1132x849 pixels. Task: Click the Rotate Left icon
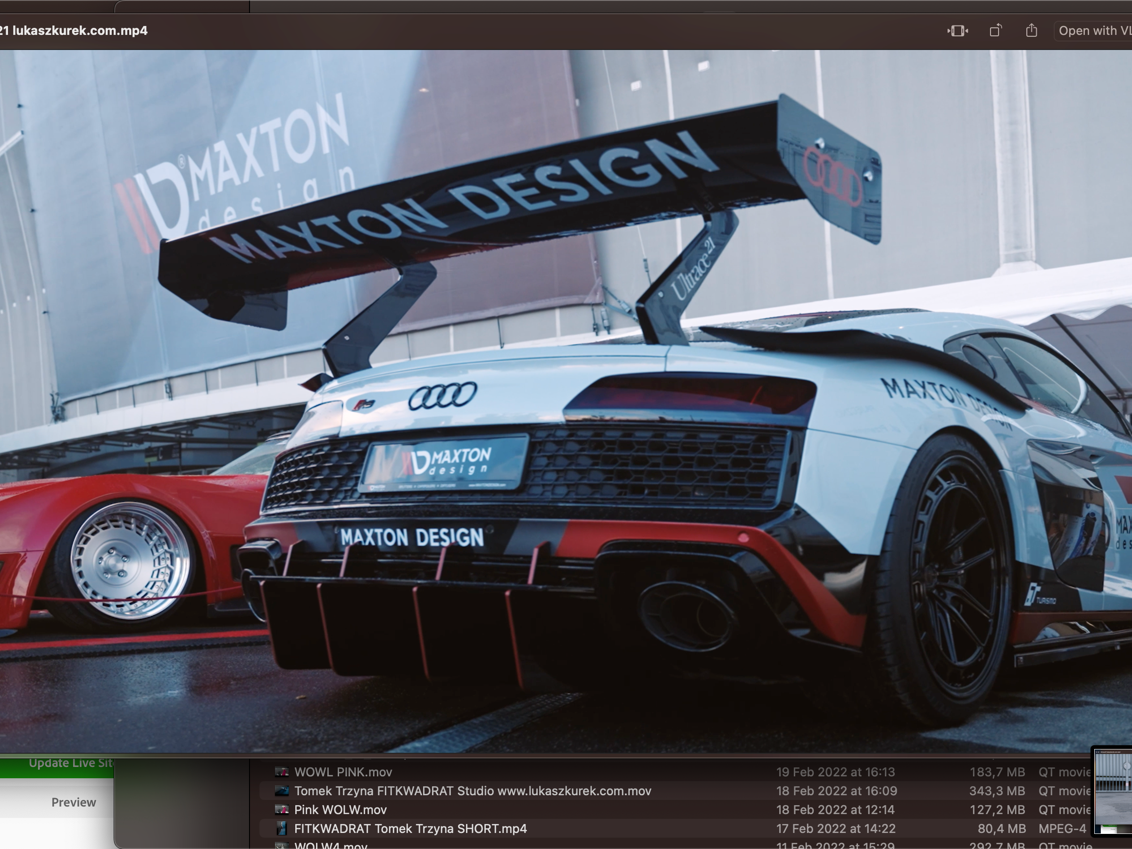[x=995, y=31]
